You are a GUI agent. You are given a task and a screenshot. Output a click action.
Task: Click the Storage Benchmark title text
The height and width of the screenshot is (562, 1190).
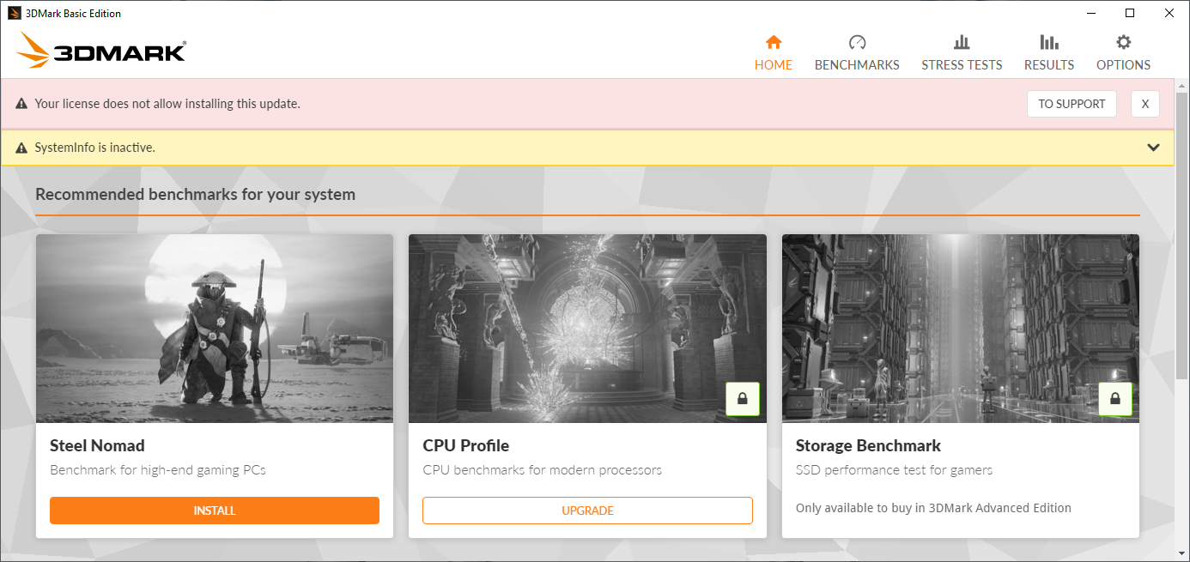click(868, 445)
